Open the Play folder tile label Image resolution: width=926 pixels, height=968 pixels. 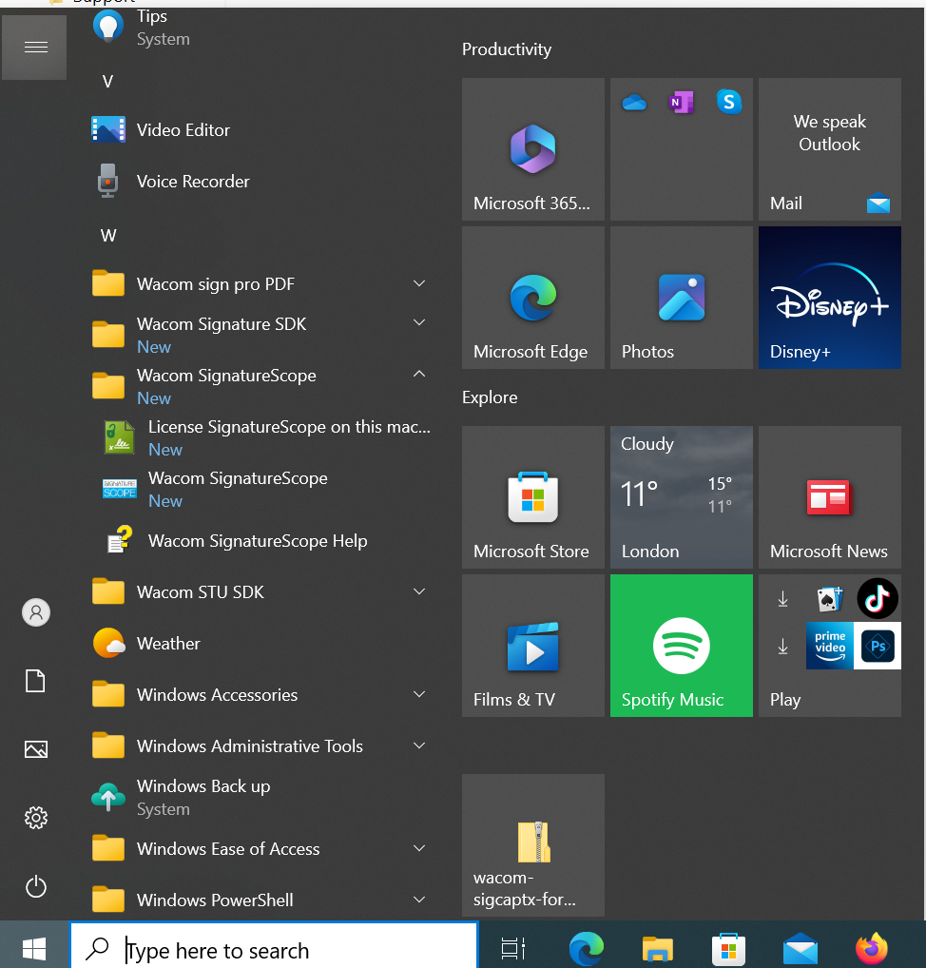[x=785, y=700]
